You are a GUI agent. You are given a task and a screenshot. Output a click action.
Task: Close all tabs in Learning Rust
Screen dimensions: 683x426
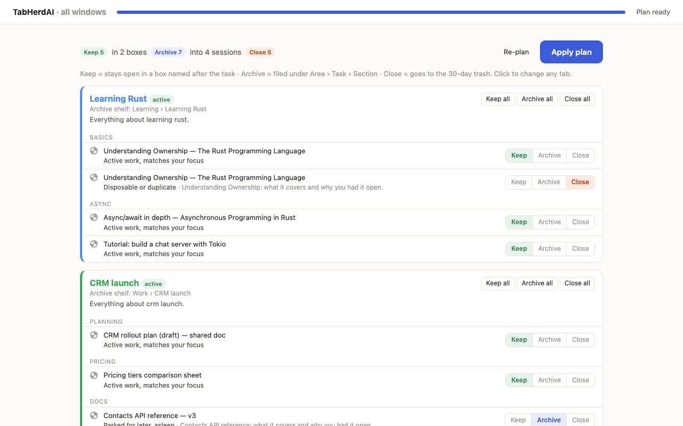[577, 99]
